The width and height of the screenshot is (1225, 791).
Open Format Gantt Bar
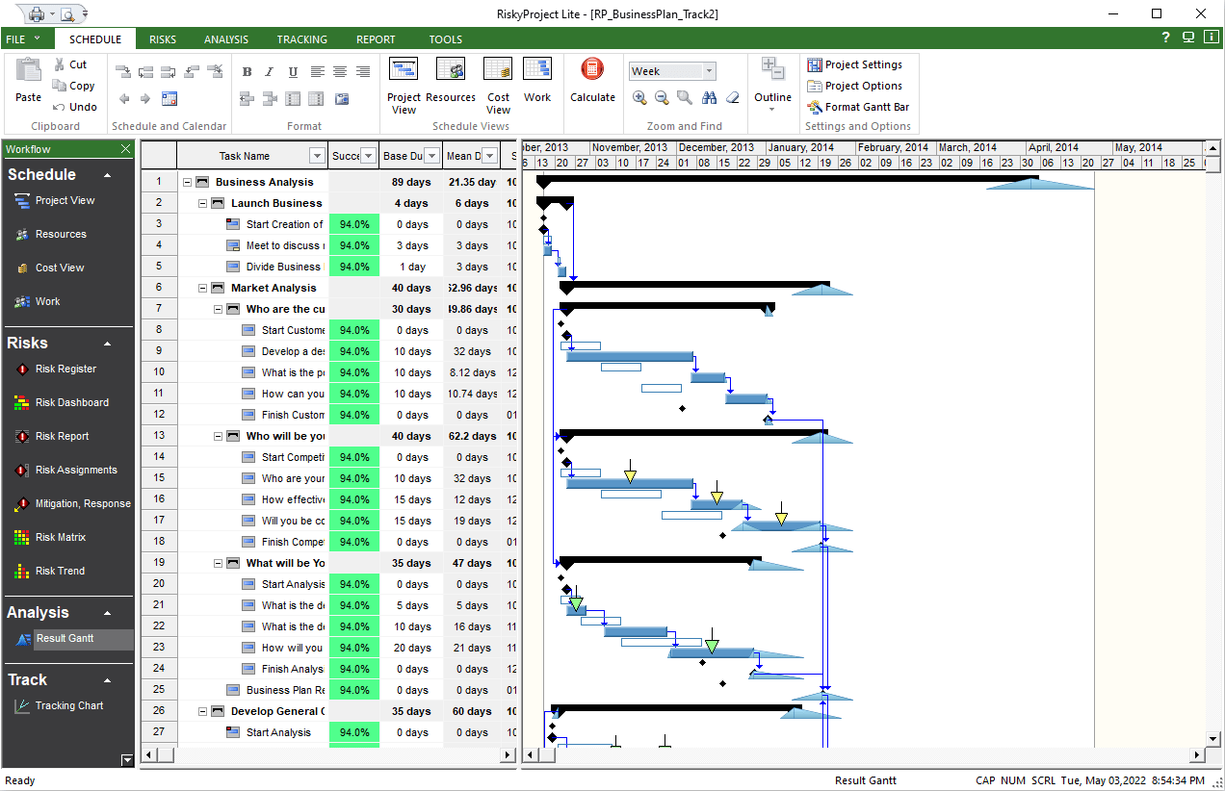858,107
